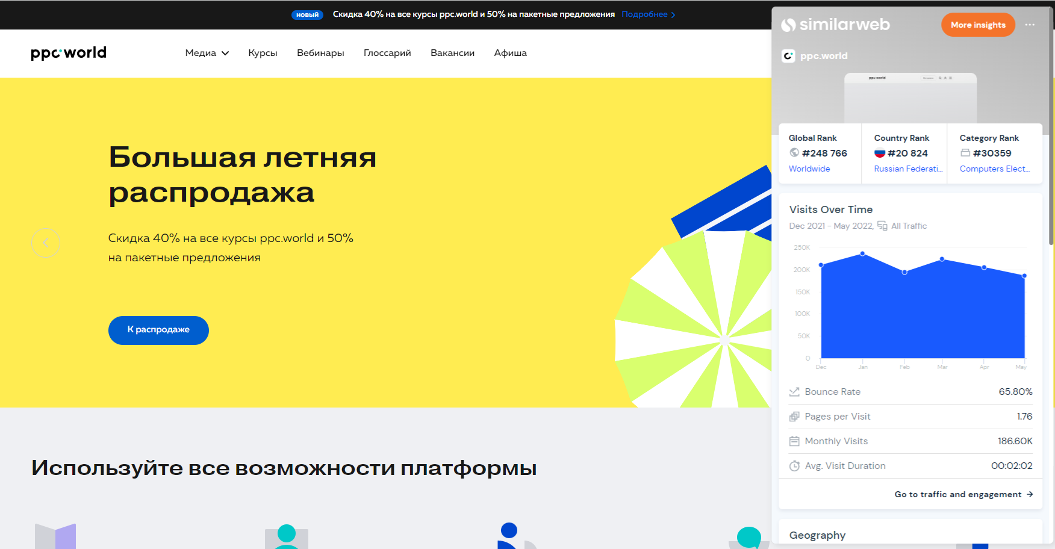Click the Bounce Rate chart icon
This screenshot has width=1055, height=549.
[x=794, y=392]
